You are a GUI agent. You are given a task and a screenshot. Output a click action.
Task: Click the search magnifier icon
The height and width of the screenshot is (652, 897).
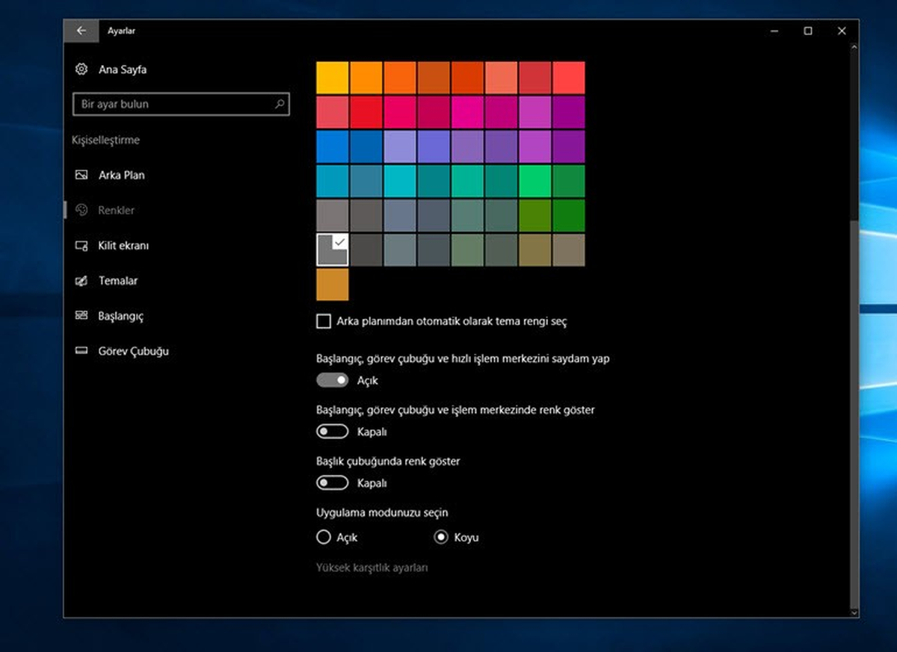point(280,104)
